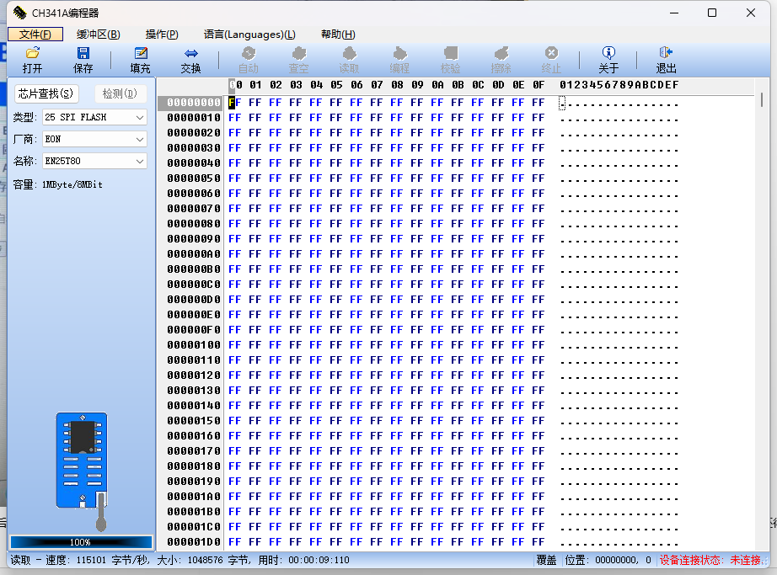Select address row 00000100
This screenshot has width=777, height=575.
[x=194, y=345]
